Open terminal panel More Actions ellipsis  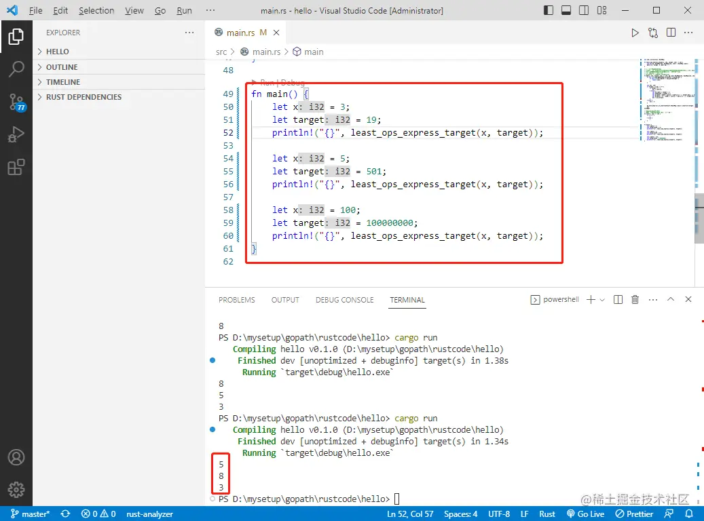(653, 299)
